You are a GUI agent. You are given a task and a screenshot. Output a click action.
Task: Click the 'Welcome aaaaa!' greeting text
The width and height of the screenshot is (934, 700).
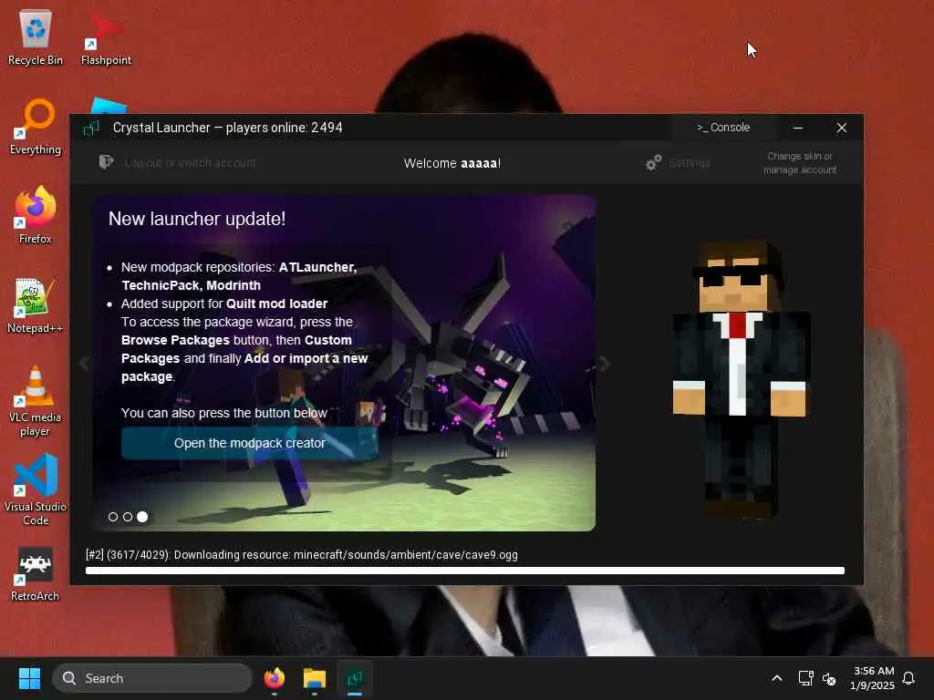(452, 163)
